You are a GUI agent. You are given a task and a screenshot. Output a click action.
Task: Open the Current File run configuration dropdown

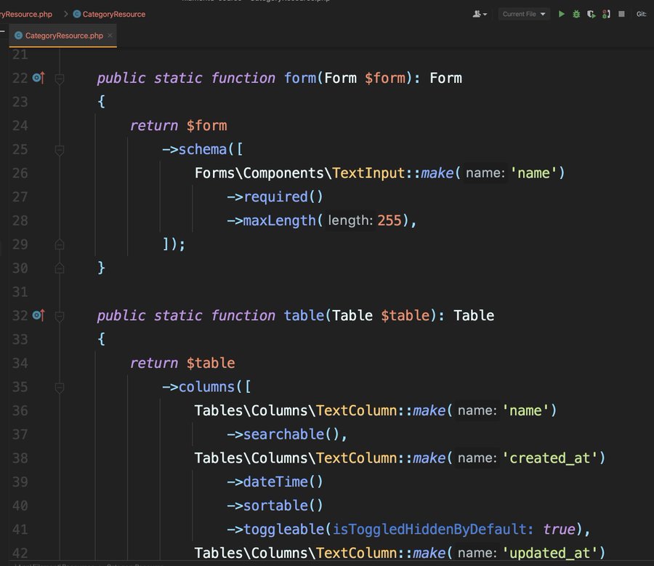tap(524, 14)
